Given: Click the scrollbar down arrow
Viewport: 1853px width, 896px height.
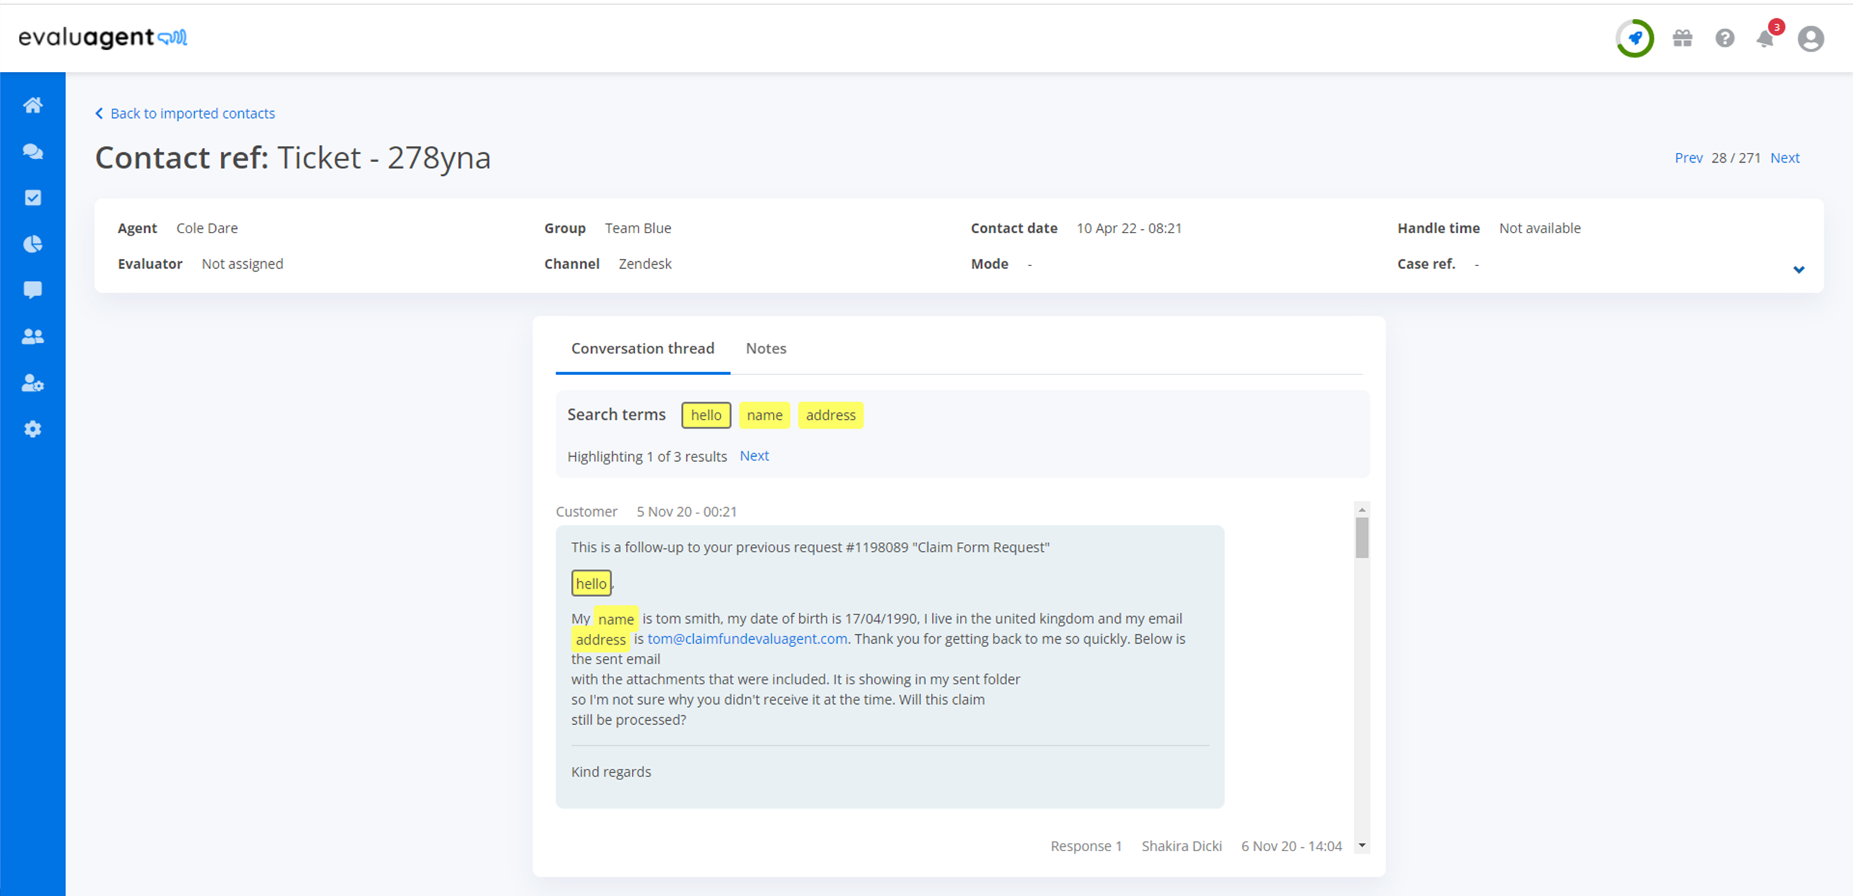Looking at the screenshot, I should coord(1362,846).
